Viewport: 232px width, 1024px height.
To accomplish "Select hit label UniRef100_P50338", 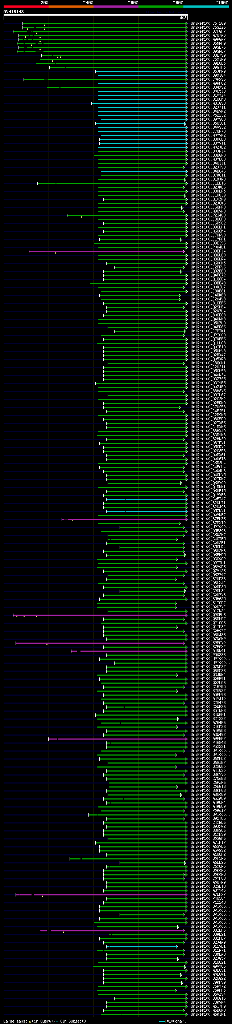I will click(208, 655).
